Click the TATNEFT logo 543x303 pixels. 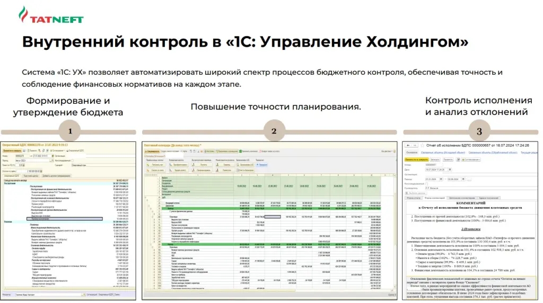pos(51,14)
